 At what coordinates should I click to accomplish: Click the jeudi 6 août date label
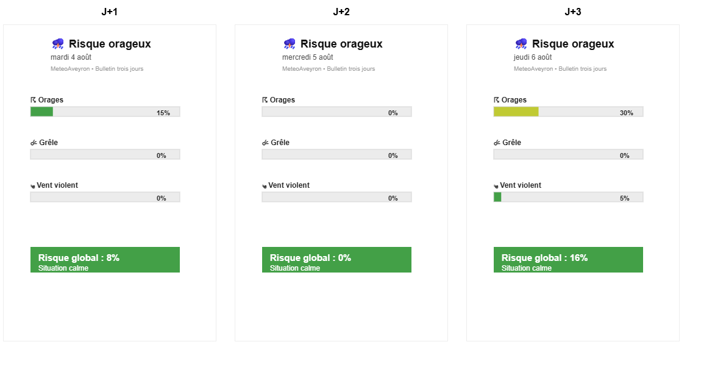click(x=533, y=57)
